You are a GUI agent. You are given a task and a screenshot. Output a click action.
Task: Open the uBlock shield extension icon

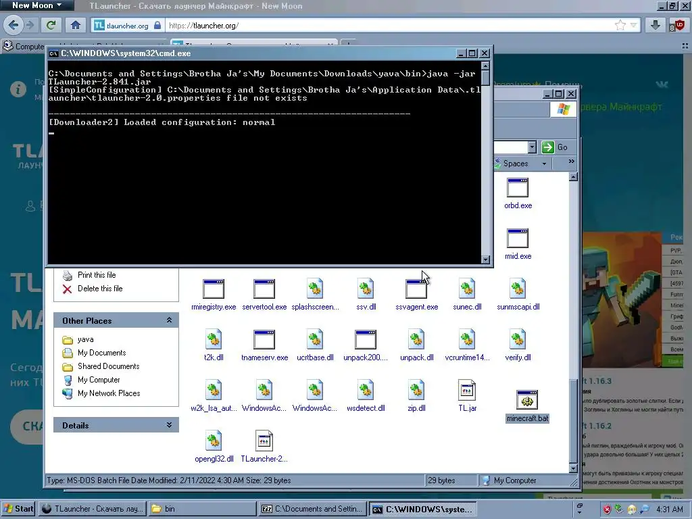[677, 25]
